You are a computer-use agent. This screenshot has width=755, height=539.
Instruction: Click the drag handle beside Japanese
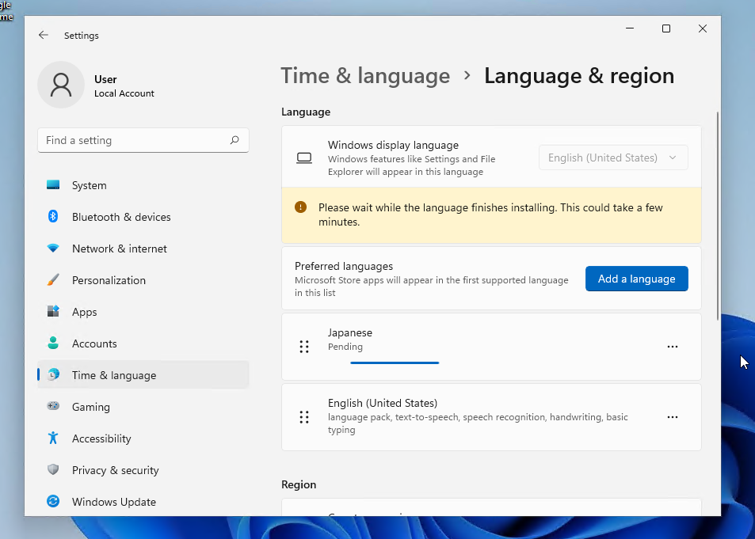[x=304, y=347]
